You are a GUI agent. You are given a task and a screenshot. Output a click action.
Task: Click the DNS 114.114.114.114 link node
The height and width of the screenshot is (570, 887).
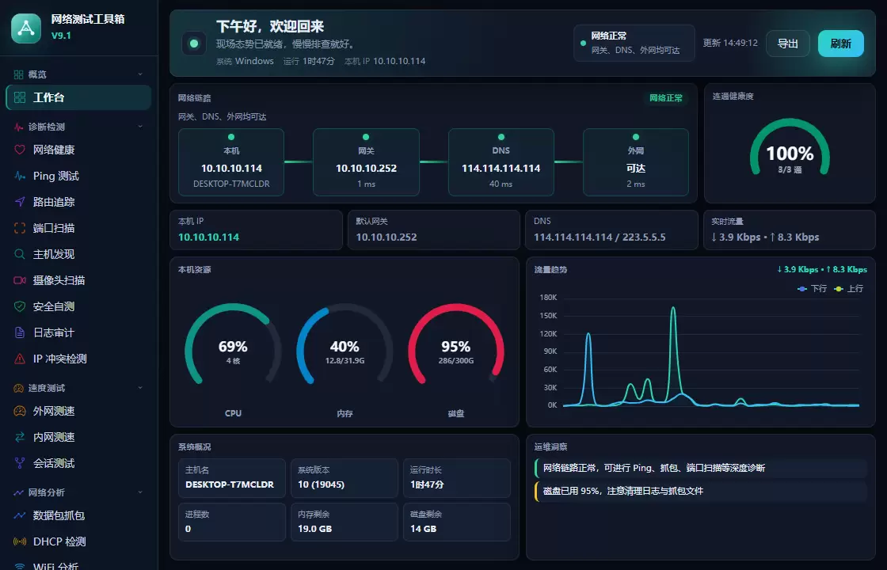tap(501, 162)
